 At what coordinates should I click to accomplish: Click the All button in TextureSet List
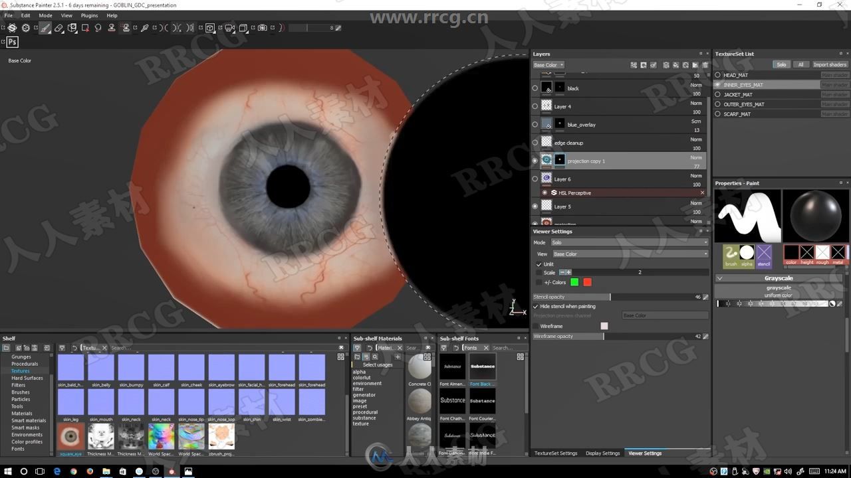(x=800, y=64)
